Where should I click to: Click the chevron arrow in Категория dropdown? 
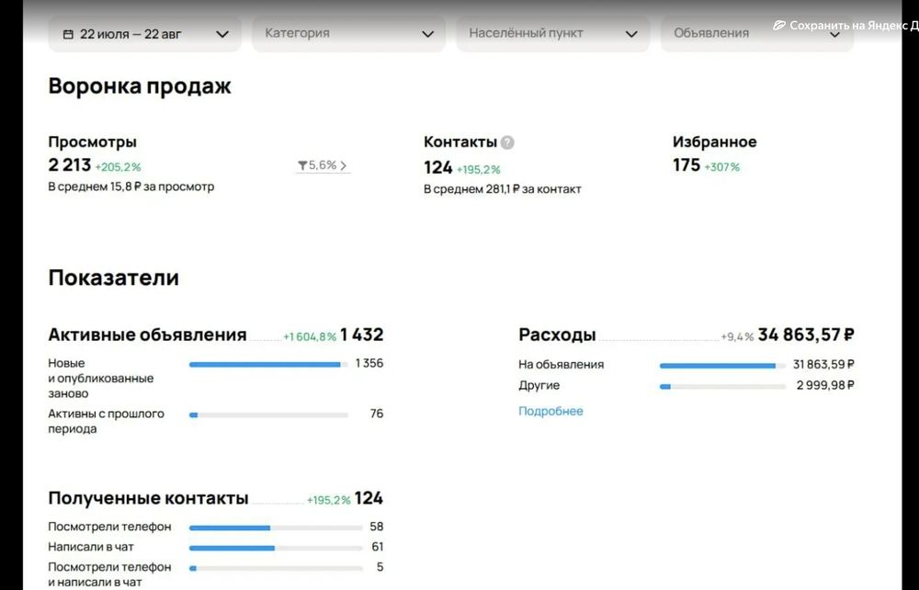(428, 35)
